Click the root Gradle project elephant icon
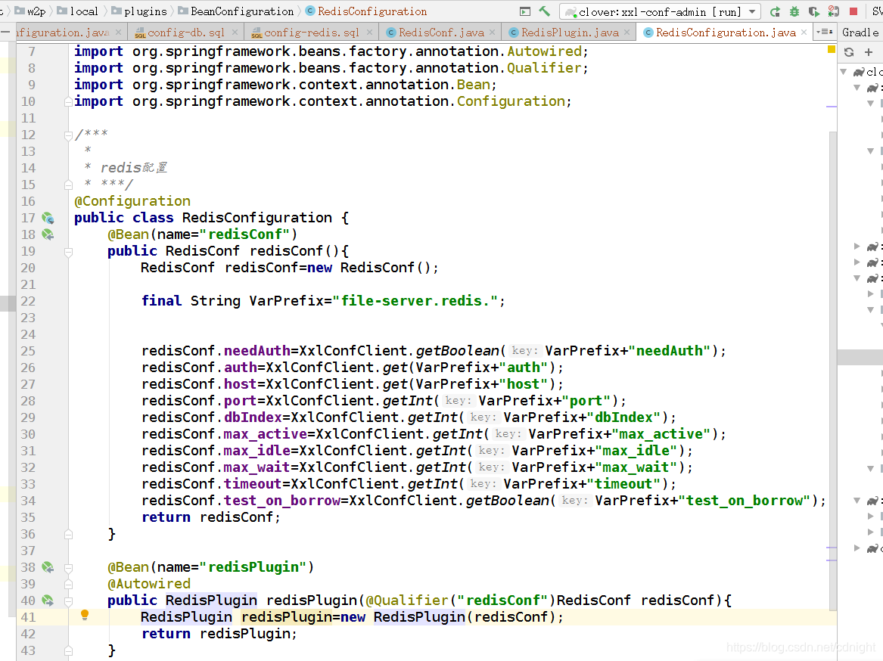The height and width of the screenshot is (661, 883). [x=859, y=72]
